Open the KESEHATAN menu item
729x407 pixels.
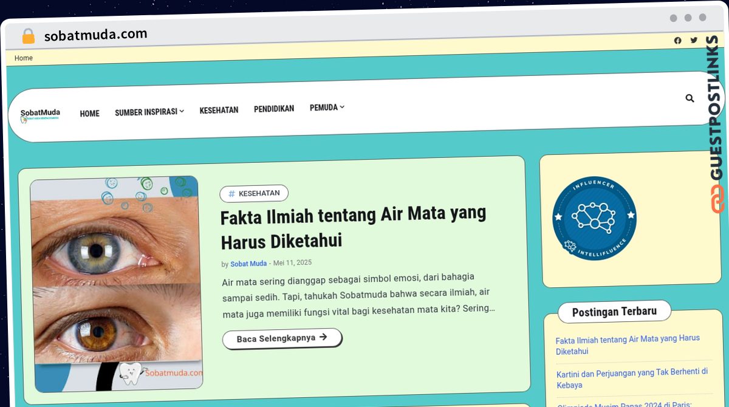[x=219, y=110]
